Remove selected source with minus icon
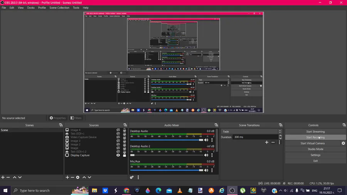 pos(72,177)
